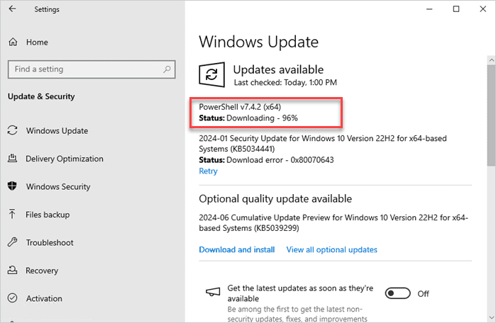Click the Updates available heading

pos(278,69)
